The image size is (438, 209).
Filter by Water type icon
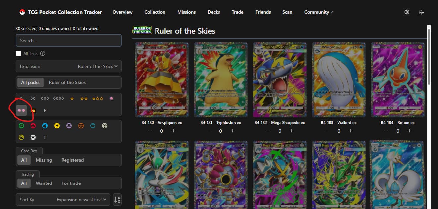(x=45, y=126)
